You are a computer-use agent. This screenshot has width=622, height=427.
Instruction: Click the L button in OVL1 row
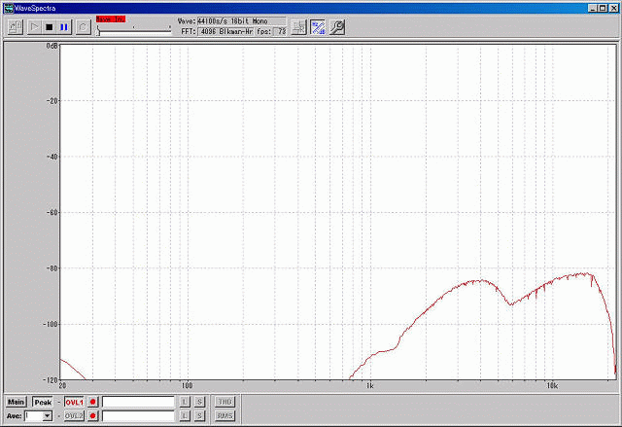click(184, 402)
